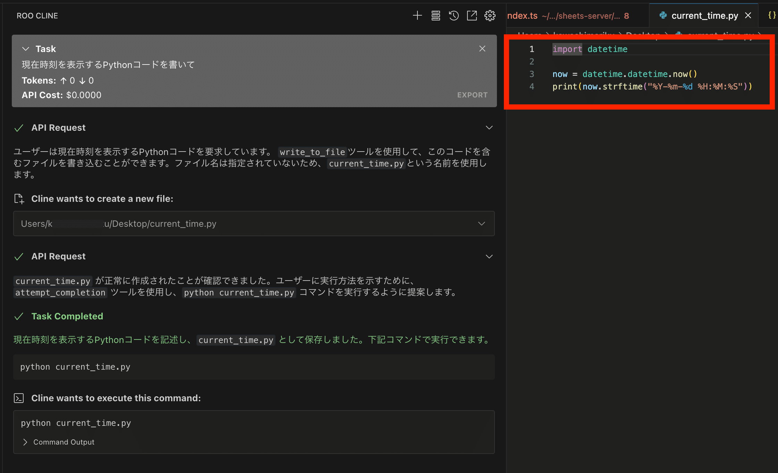Image resolution: width=778 pixels, height=473 pixels.
Task: Click the new-file icon beside 'Cline wants to create'
Action: point(19,199)
